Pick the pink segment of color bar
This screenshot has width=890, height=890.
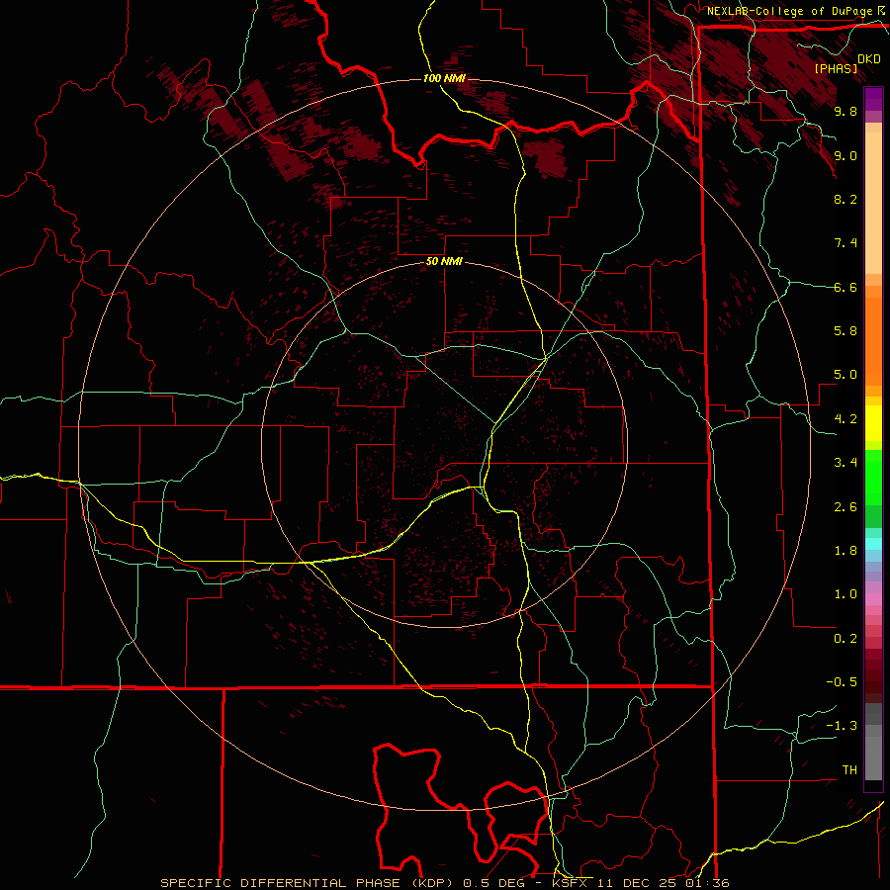tap(873, 599)
